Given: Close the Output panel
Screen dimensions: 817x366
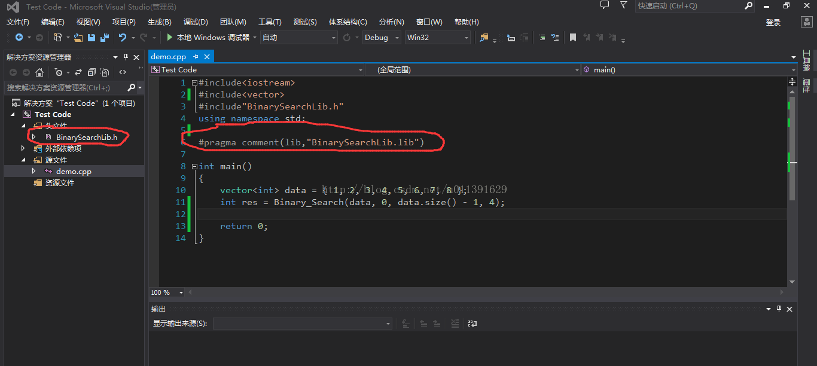Looking at the screenshot, I should (789, 309).
